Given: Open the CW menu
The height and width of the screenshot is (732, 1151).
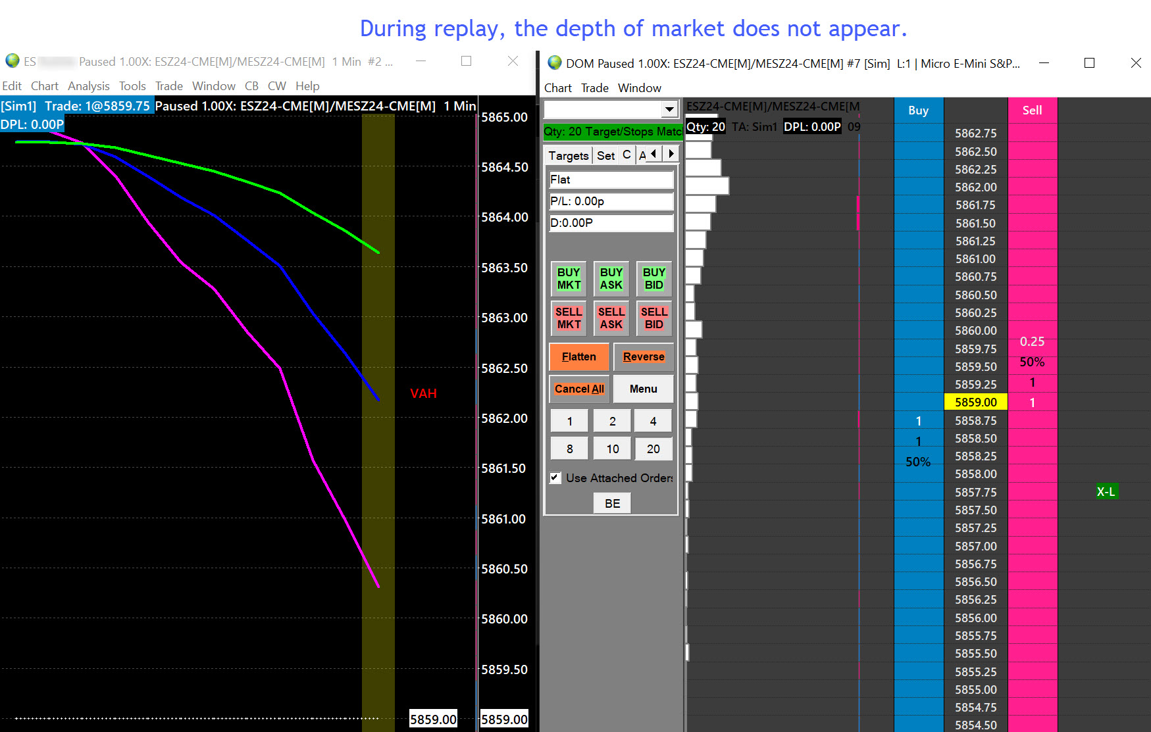Looking at the screenshot, I should click(x=277, y=86).
